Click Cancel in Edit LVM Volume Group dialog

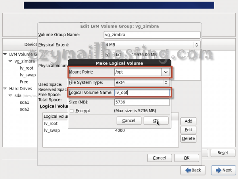point(159,158)
